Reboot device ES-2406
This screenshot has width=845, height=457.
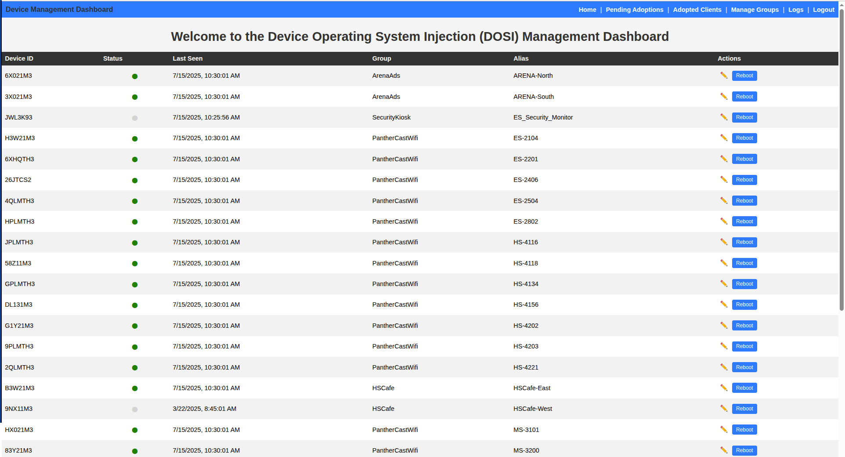point(744,180)
